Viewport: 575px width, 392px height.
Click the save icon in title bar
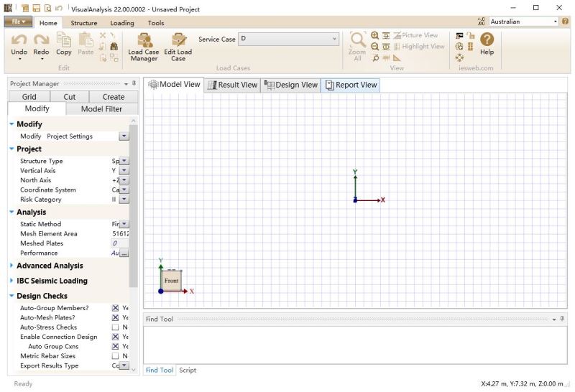coord(37,8)
